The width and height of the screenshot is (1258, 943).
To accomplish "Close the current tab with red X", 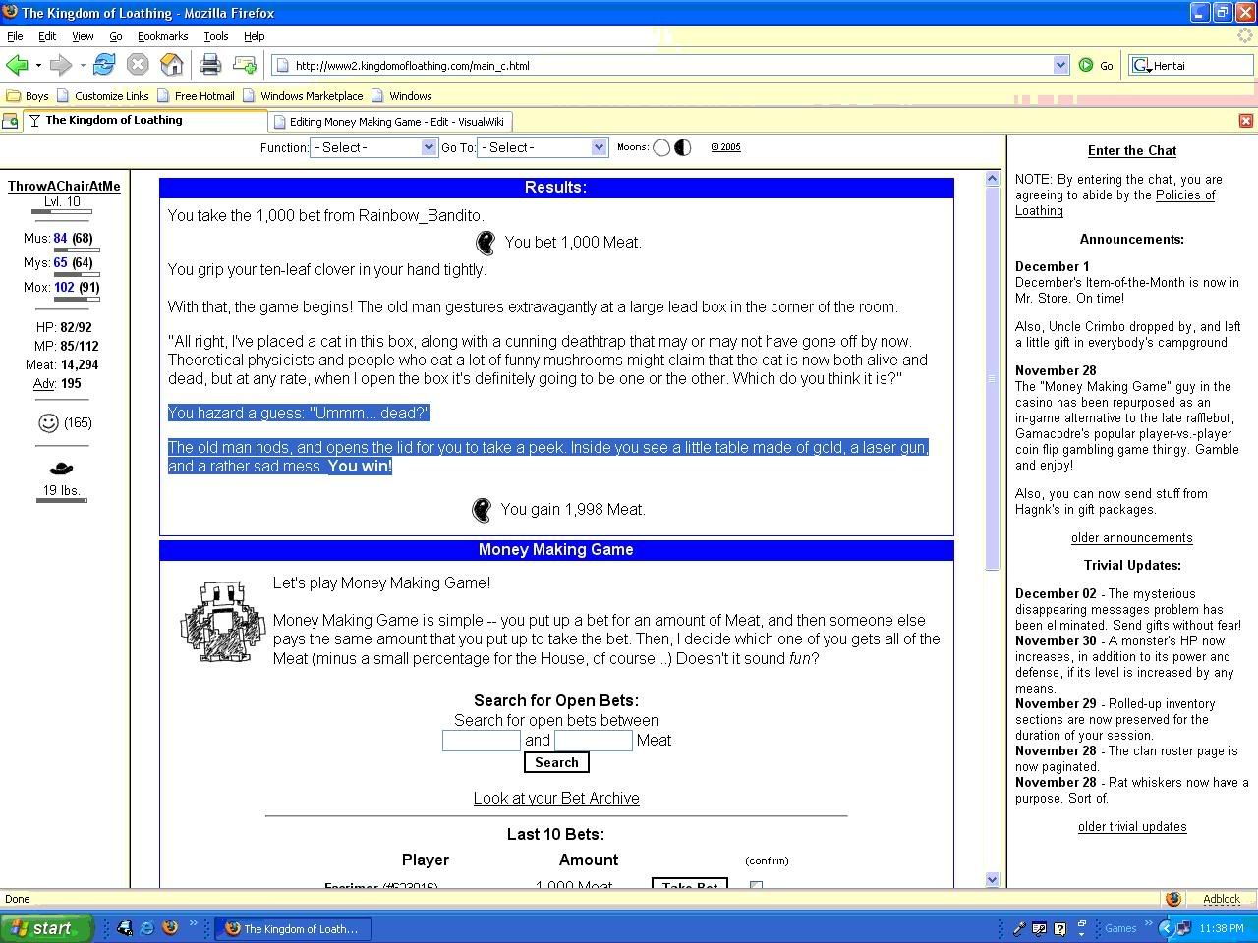I will click(1246, 121).
